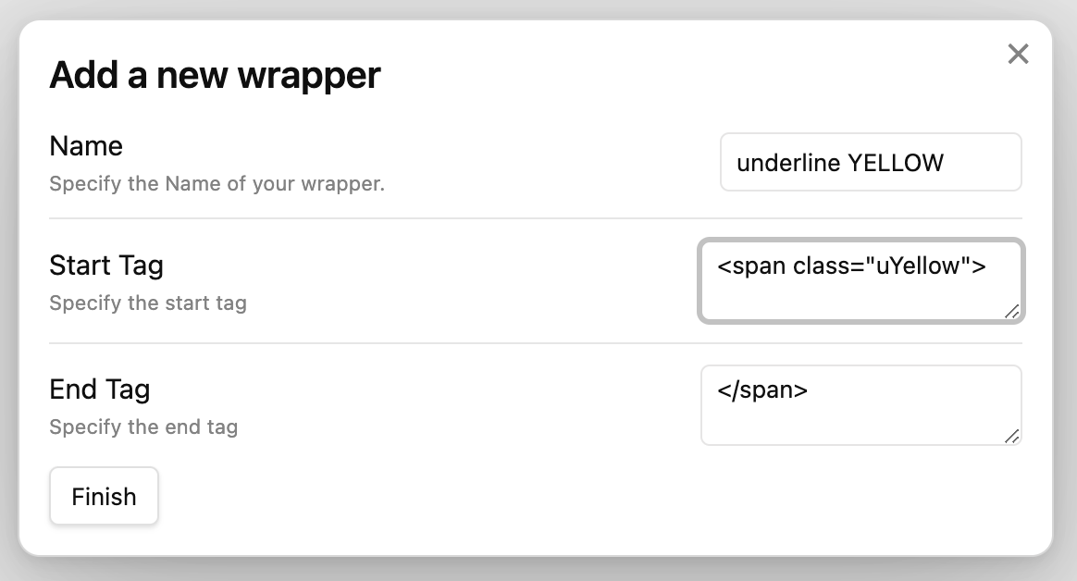Click into the End Tag text area
Viewport: 1077px width, 581px height.
tap(860, 405)
